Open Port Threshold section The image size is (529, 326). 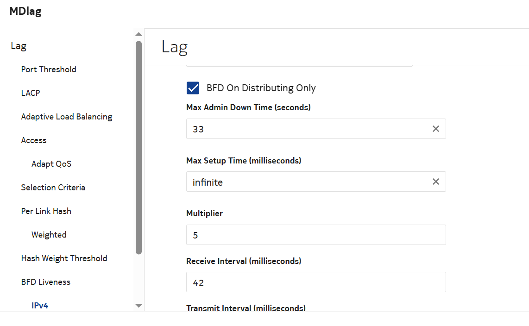[49, 69]
